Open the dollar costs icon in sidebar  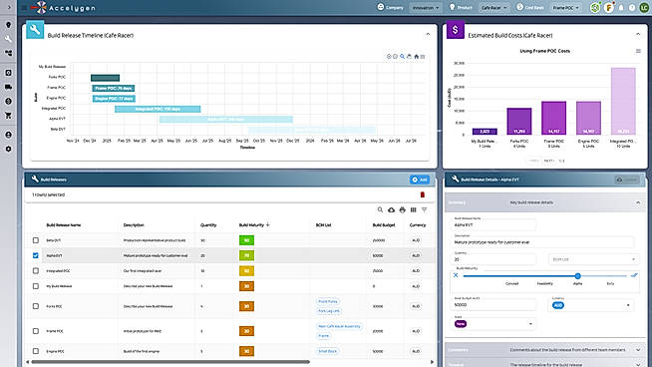[8, 101]
